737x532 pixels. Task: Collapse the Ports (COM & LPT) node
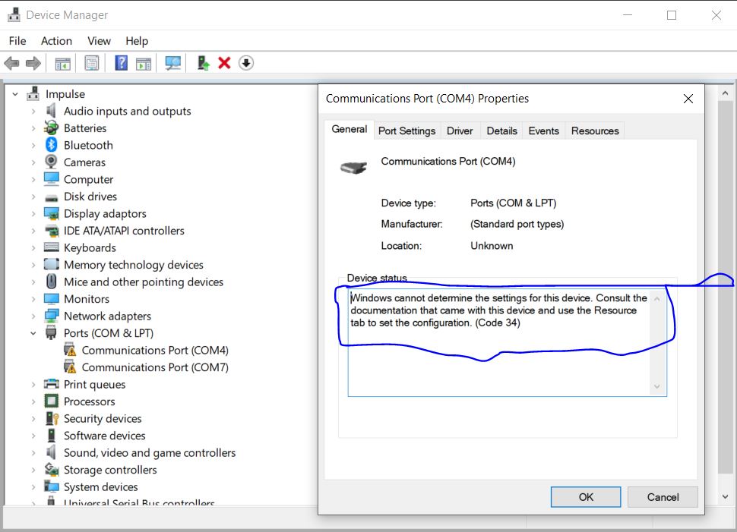(x=33, y=333)
